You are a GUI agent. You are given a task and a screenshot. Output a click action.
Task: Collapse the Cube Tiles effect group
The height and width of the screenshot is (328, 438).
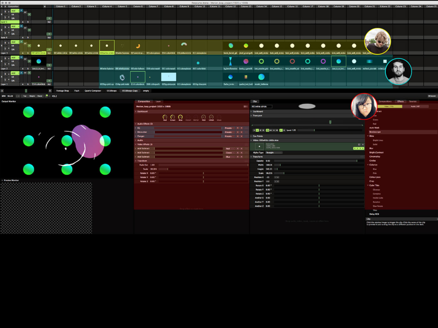(x=368, y=185)
